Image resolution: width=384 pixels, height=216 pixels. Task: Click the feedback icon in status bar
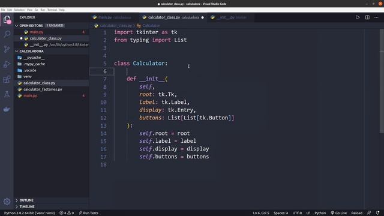pyautogui.click(x=369, y=213)
